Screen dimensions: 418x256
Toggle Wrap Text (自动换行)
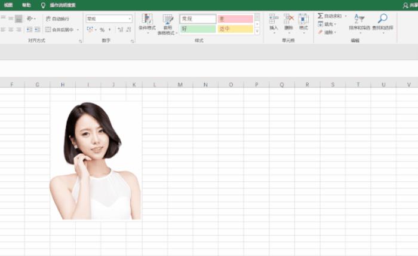click(x=57, y=19)
